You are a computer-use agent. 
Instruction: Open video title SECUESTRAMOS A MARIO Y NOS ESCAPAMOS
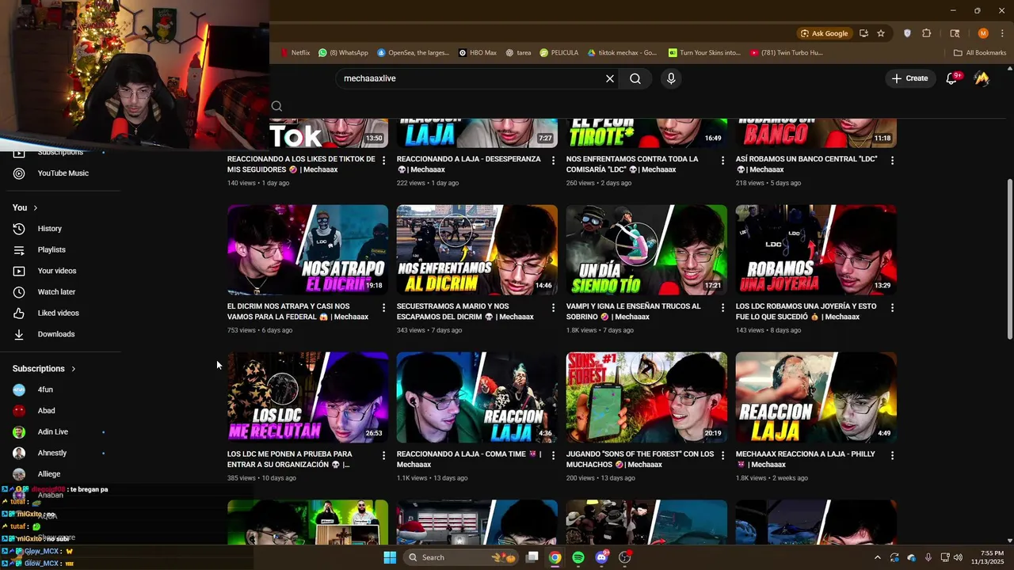[466, 311]
